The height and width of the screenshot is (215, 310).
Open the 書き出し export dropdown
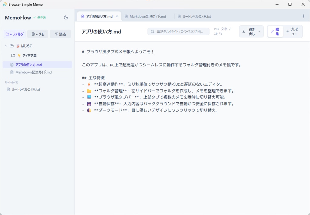(251, 32)
